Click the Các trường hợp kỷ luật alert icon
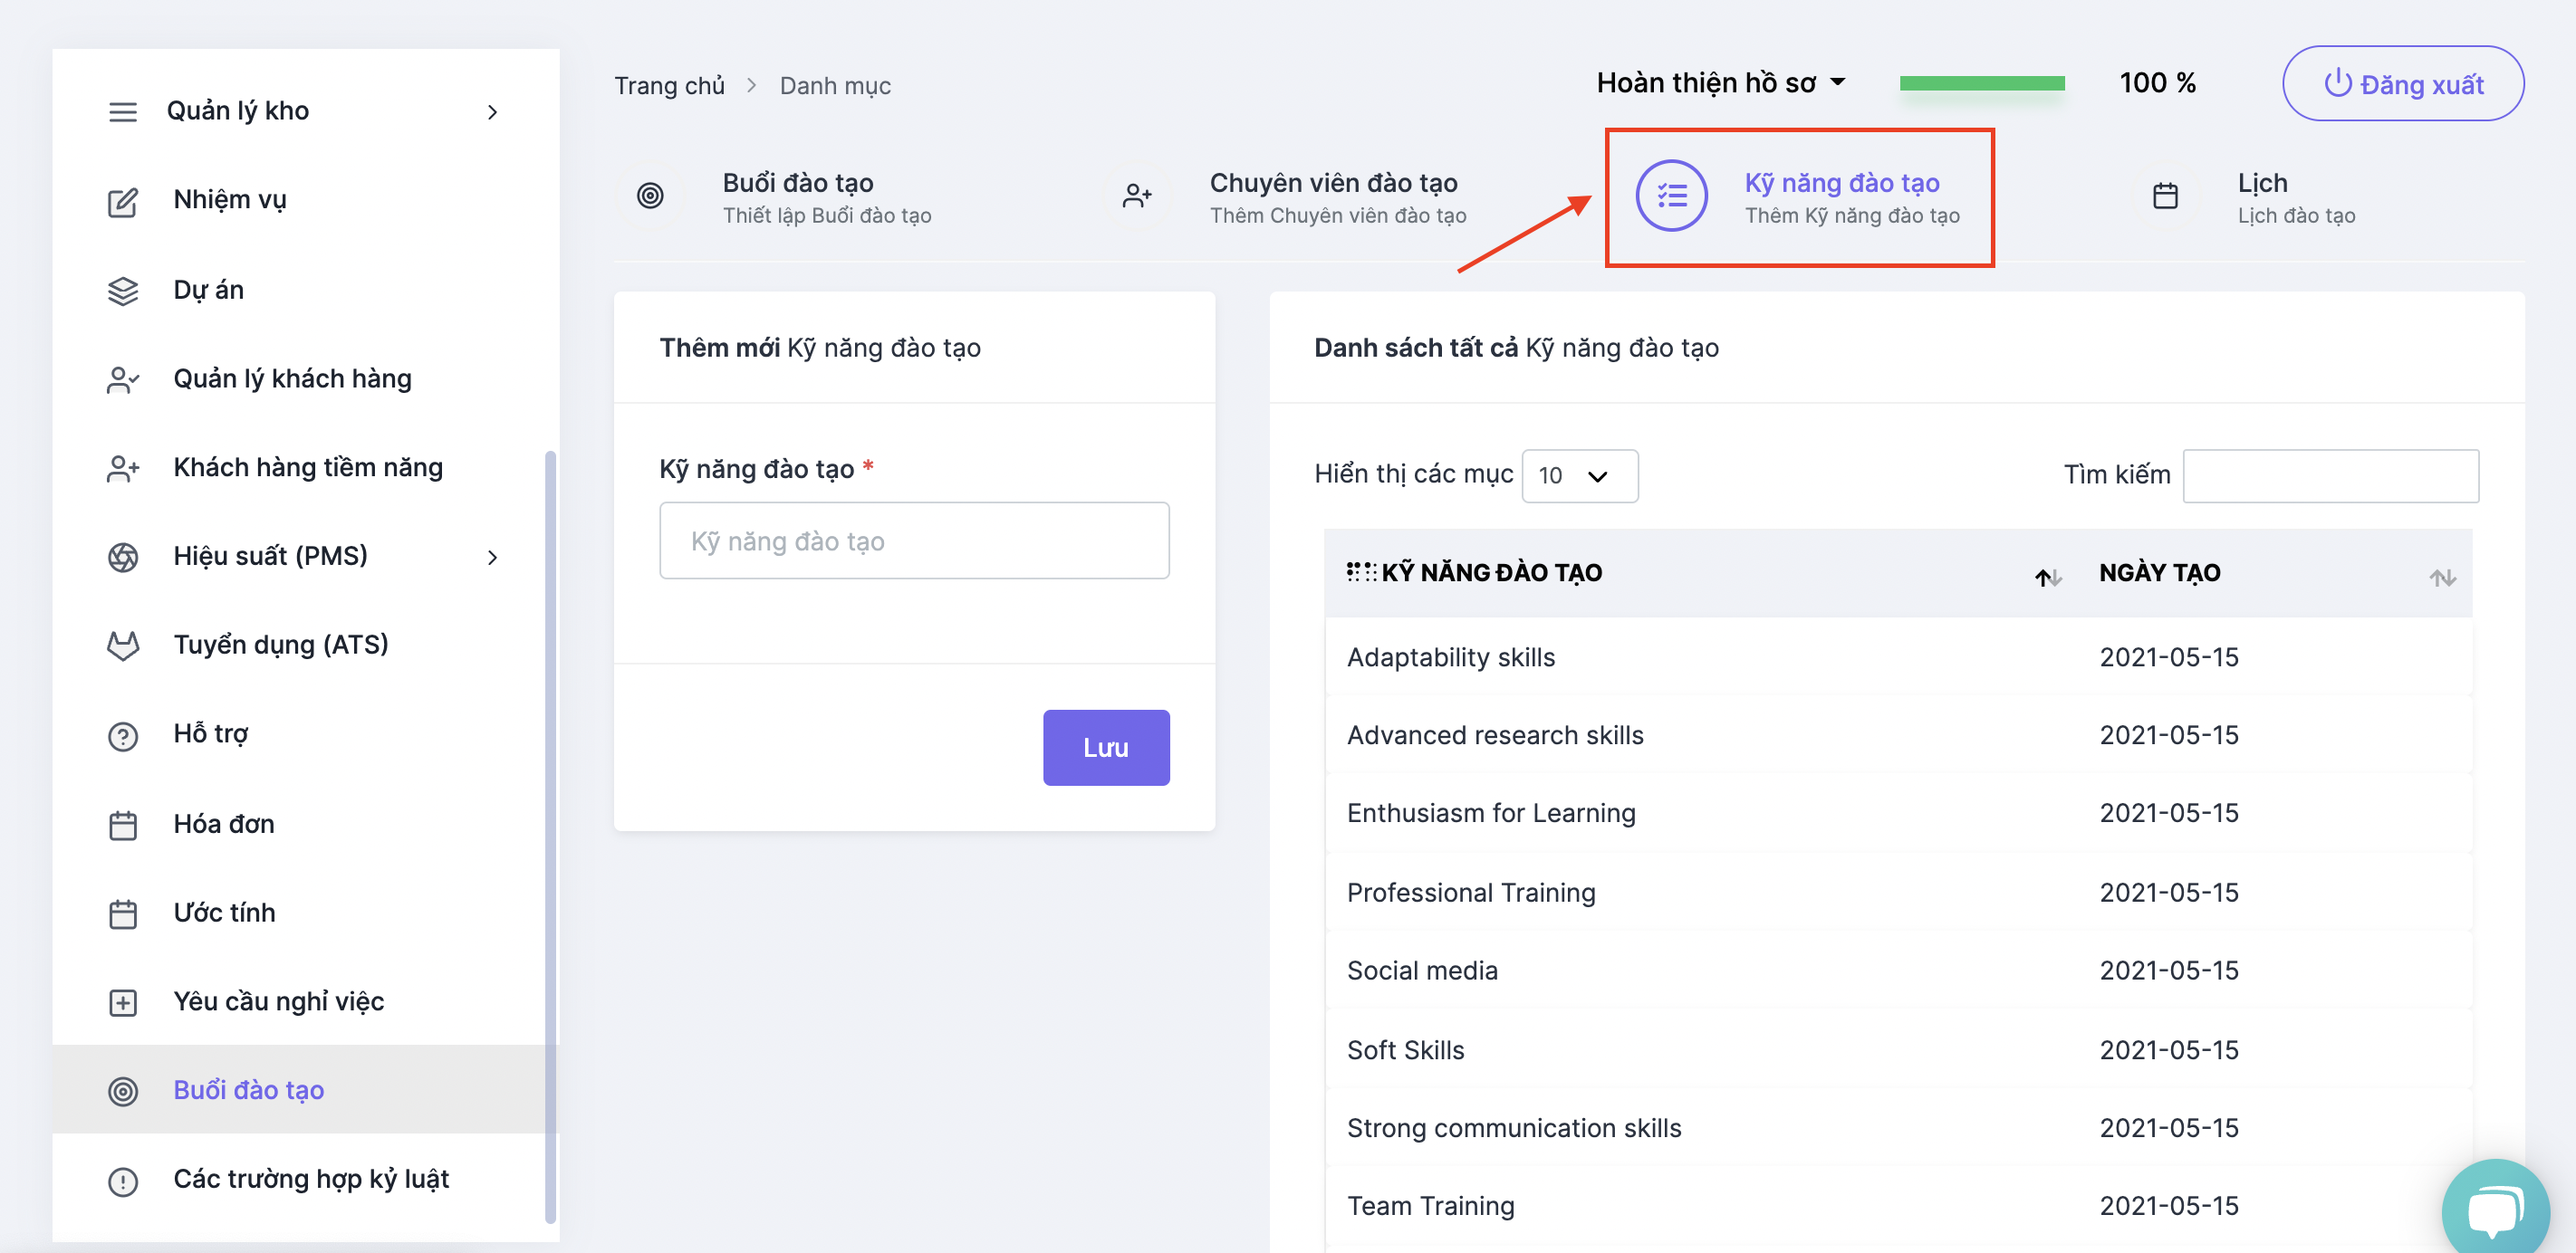 [x=123, y=1181]
